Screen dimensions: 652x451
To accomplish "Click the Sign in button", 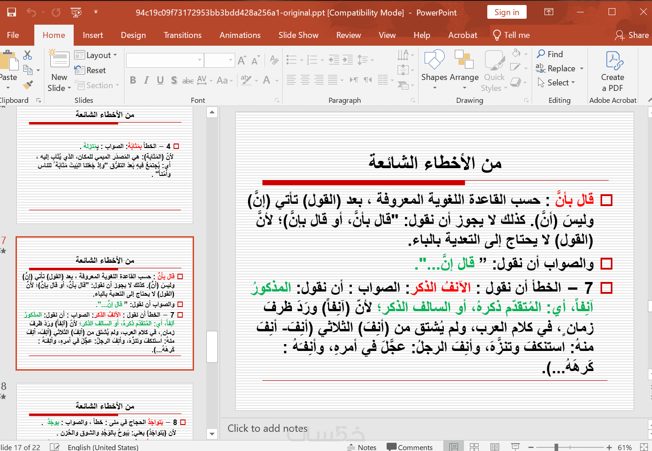I will [507, 12].
